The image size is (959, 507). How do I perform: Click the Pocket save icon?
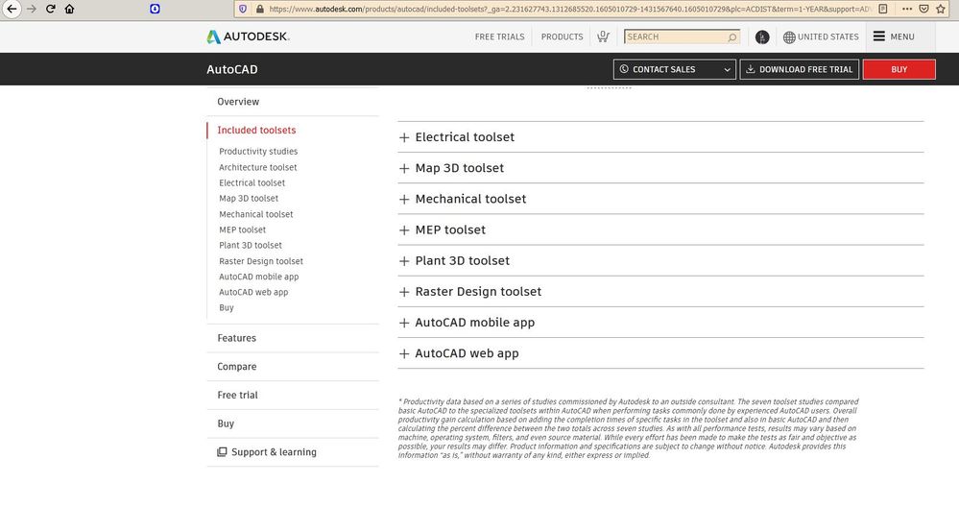coord(924,9)
